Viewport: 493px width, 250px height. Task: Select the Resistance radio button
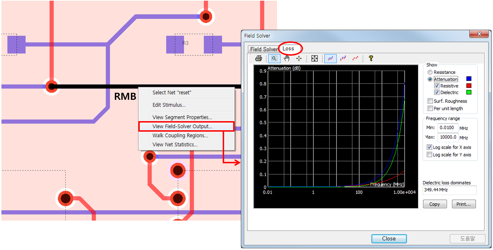(x=430, y=72)
